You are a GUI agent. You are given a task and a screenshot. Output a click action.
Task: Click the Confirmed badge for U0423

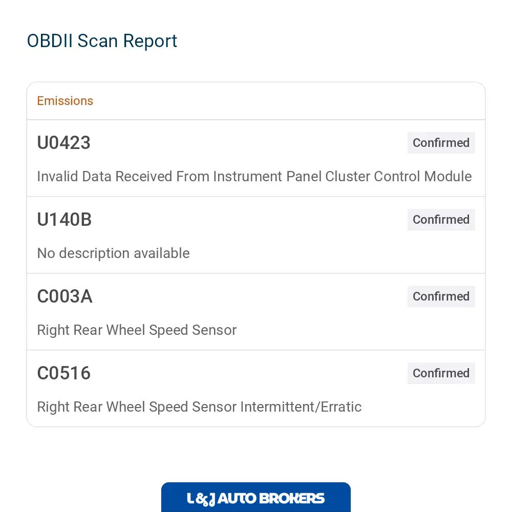coord(441,143)
